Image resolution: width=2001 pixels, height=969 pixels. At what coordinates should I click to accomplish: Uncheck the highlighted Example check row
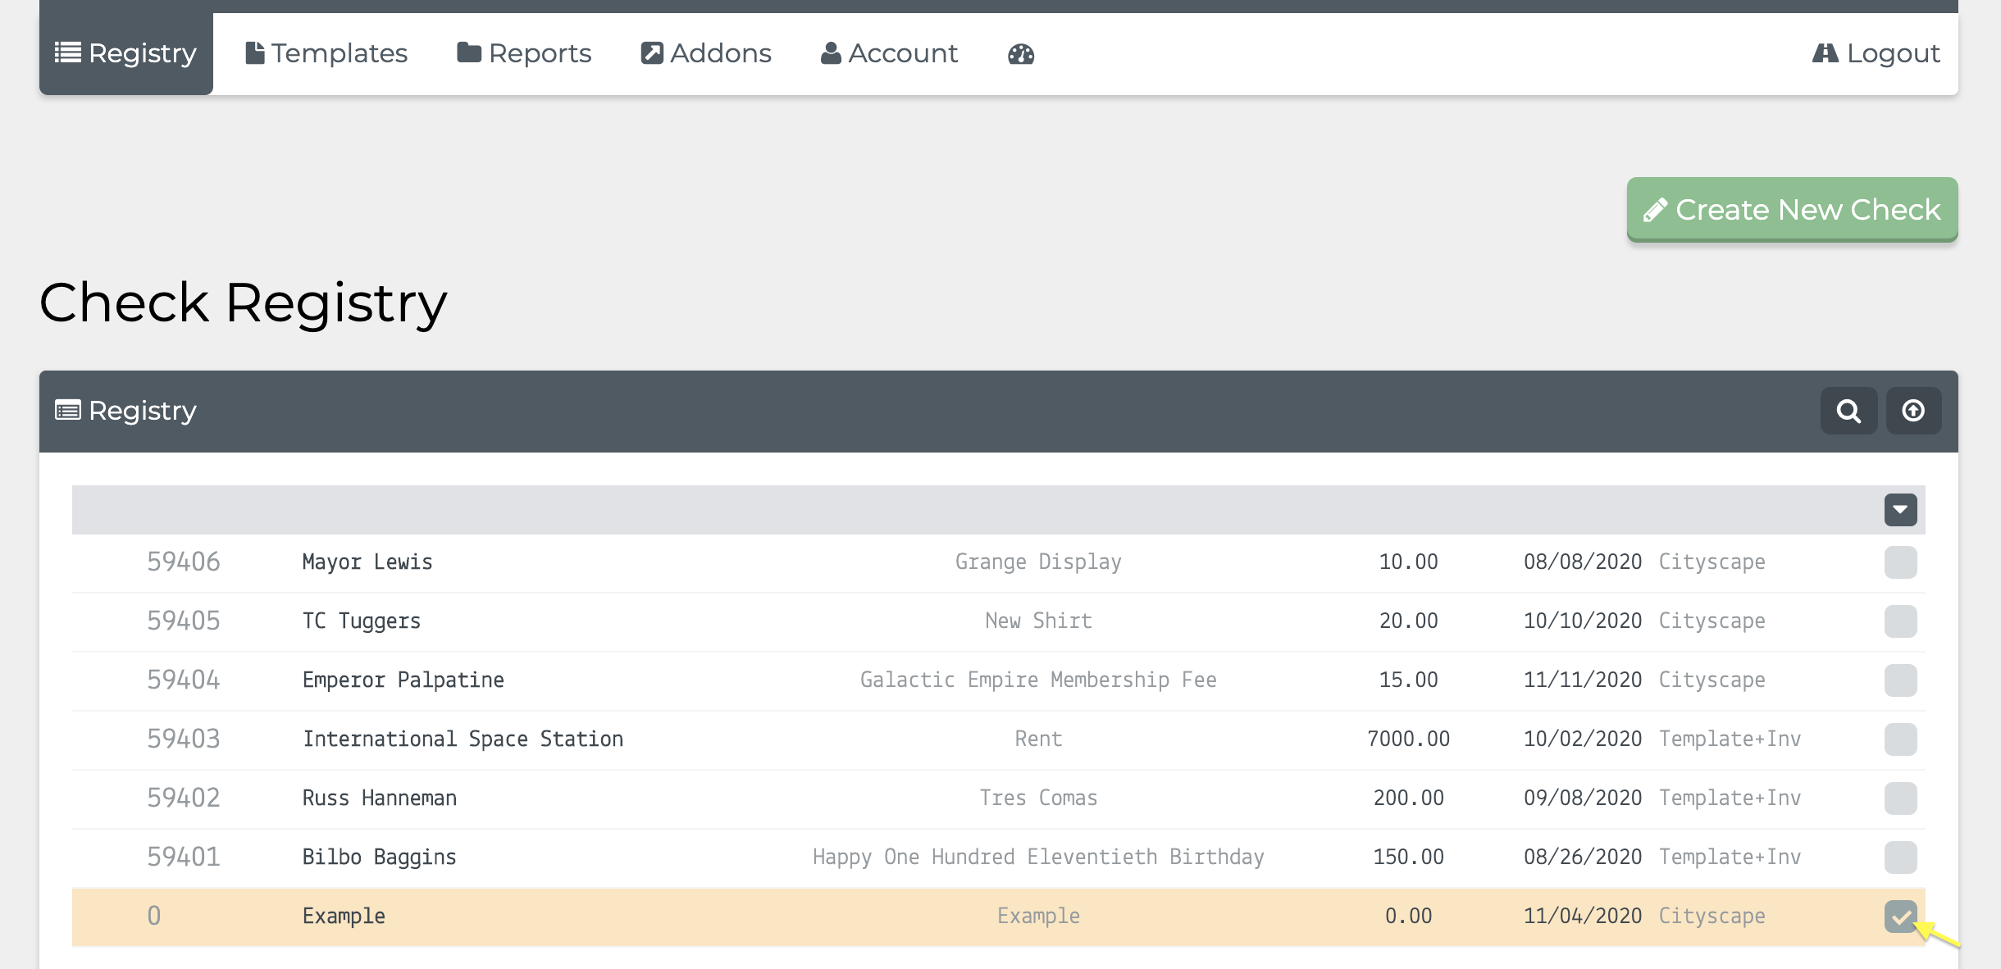(1900, 916)
